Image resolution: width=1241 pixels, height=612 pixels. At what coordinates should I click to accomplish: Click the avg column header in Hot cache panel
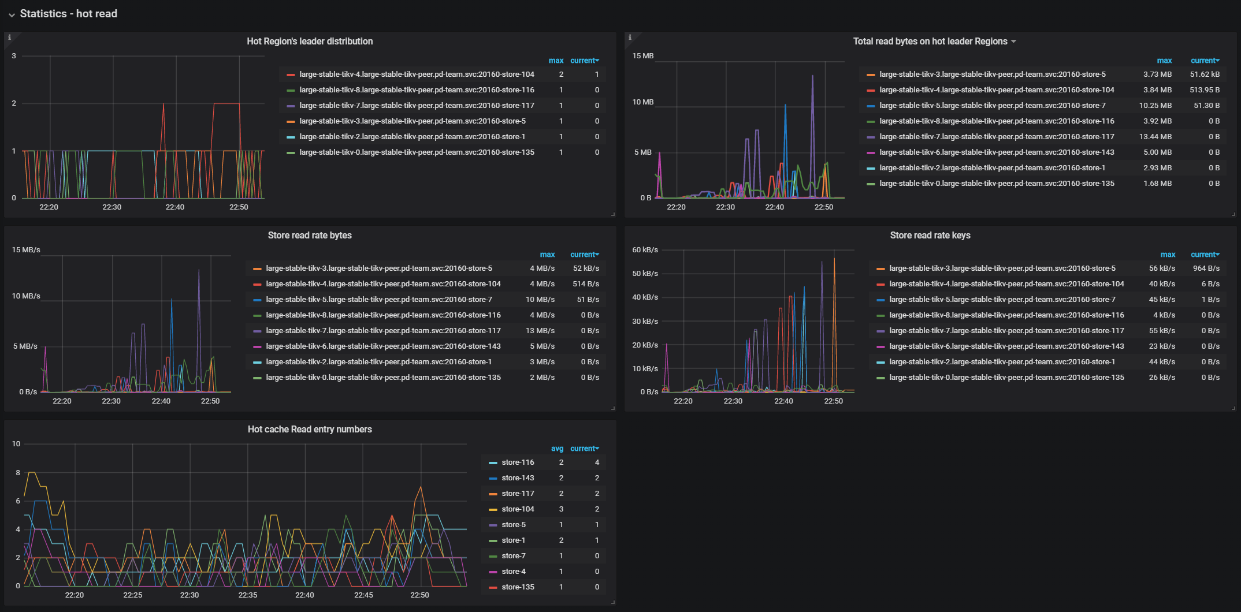pyautogui.click(x=557, y=448)
